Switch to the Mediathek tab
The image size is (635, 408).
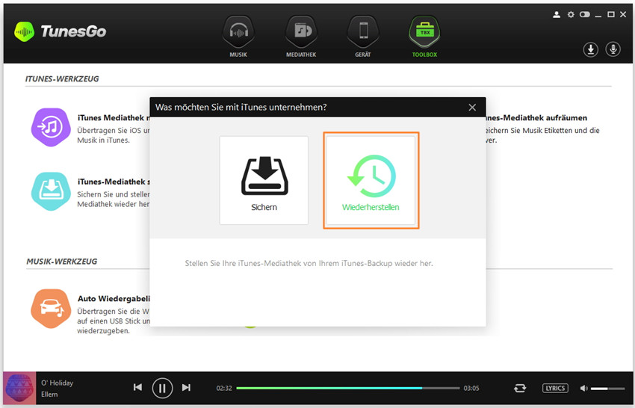pyautogui.click(x=301, y=37)
